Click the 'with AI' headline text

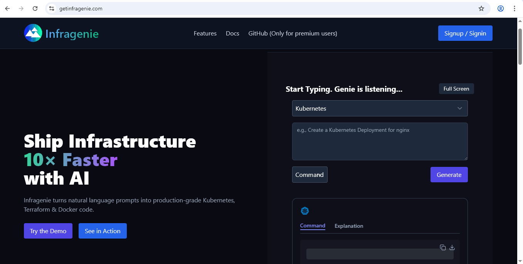(x=57, y=178)
